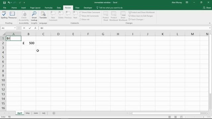212x119 pixels.
Task: Click Protect and Share Workbook
Action: 141,12
